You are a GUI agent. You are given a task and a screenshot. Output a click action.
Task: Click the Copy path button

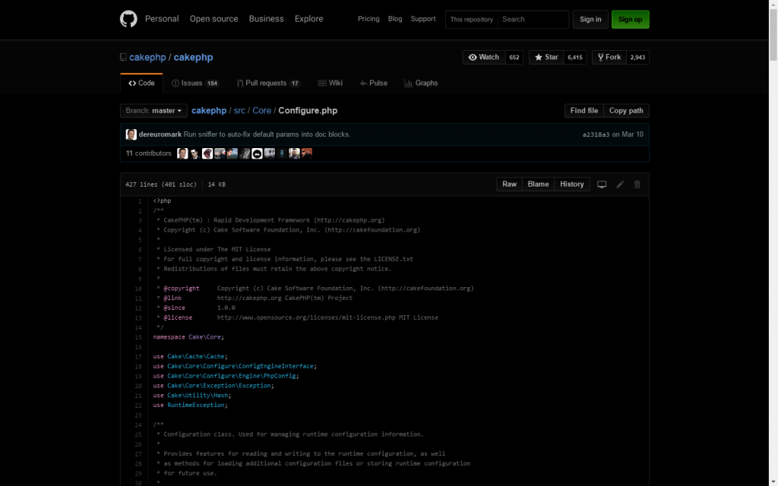[x=626, y=111]
